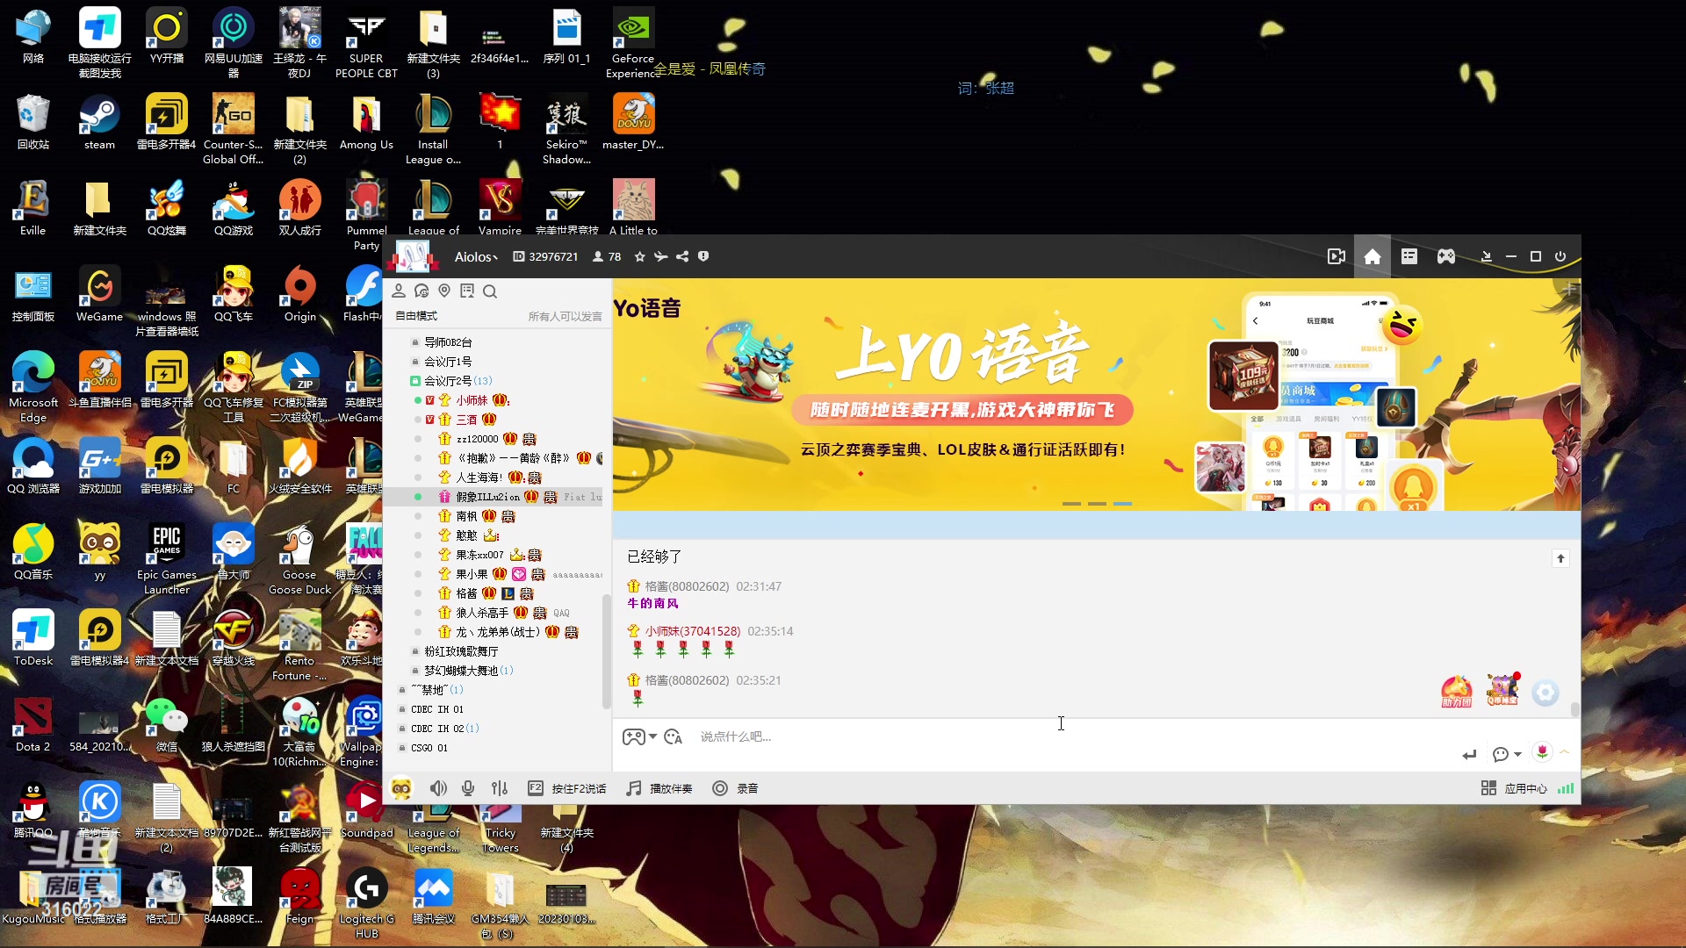This screenshot has width=1686, height=948.
Task: Open the gamepad games tab in YY header
Action: point(1446,256)
